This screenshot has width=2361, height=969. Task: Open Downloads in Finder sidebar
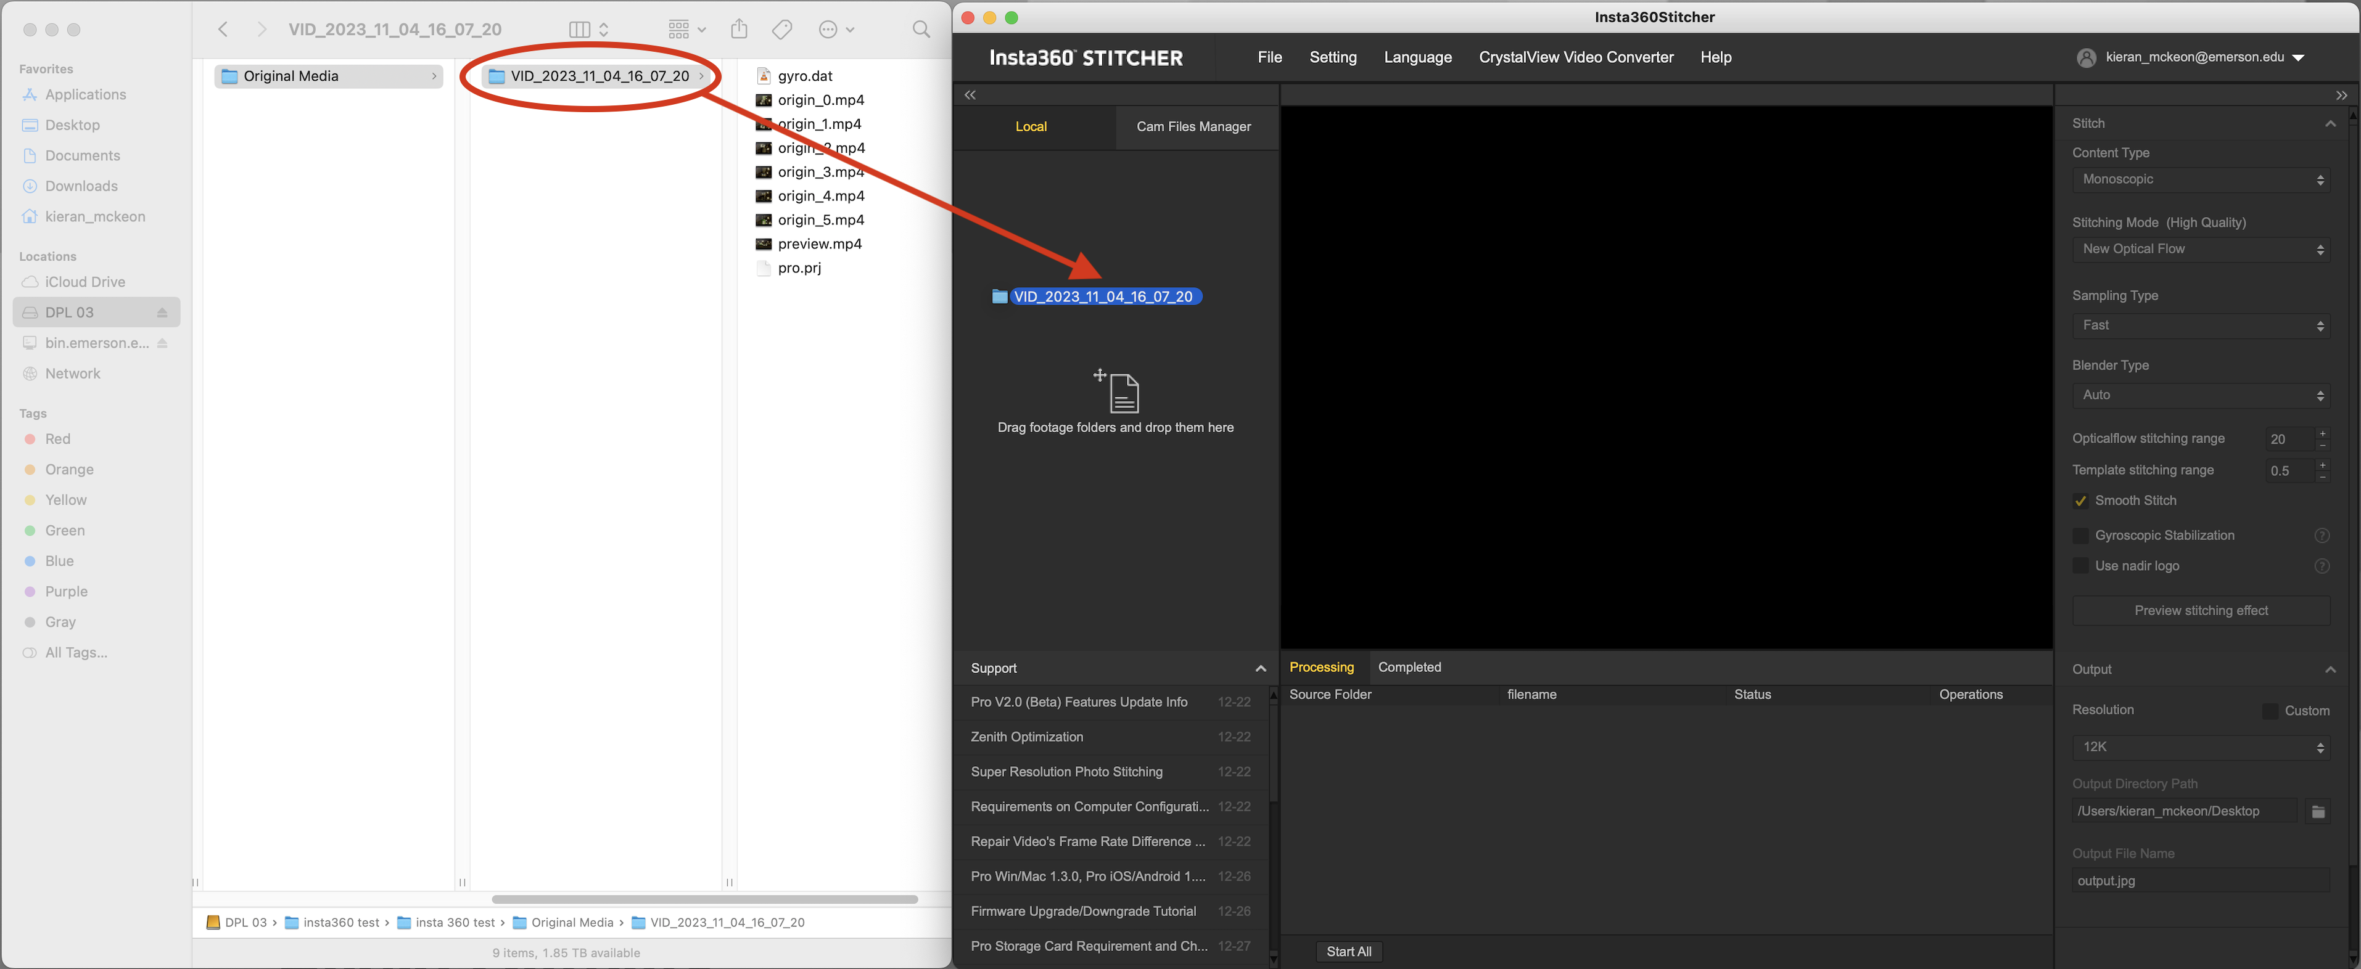(81, 186)
